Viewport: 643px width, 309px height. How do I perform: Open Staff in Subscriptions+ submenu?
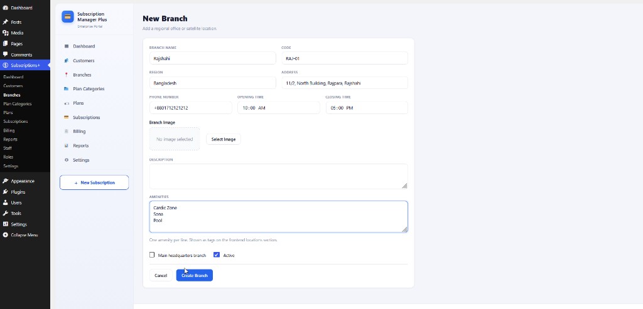point(8,148)
